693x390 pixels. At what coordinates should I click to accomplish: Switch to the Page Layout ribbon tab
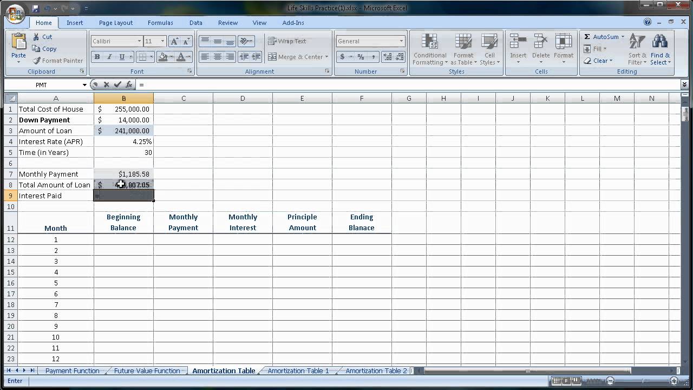[116, 23]
